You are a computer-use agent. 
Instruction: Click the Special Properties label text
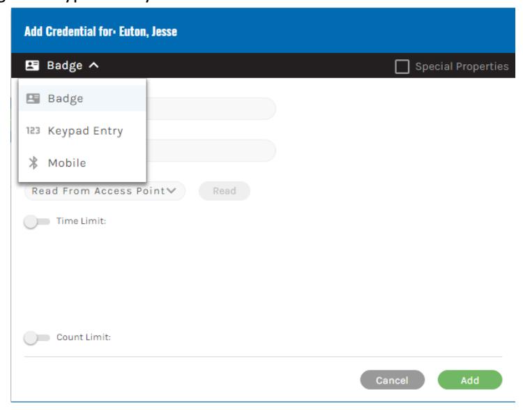[x=462, y=66]
